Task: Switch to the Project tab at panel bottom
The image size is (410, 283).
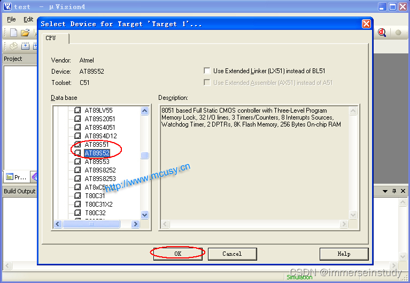Action: 16,177
